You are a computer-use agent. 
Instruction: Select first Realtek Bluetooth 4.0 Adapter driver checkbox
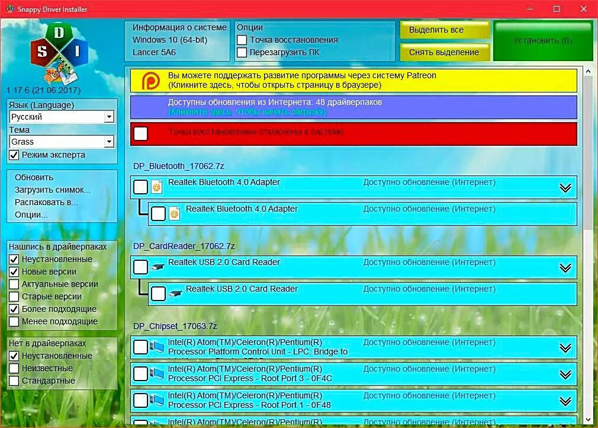141,187
